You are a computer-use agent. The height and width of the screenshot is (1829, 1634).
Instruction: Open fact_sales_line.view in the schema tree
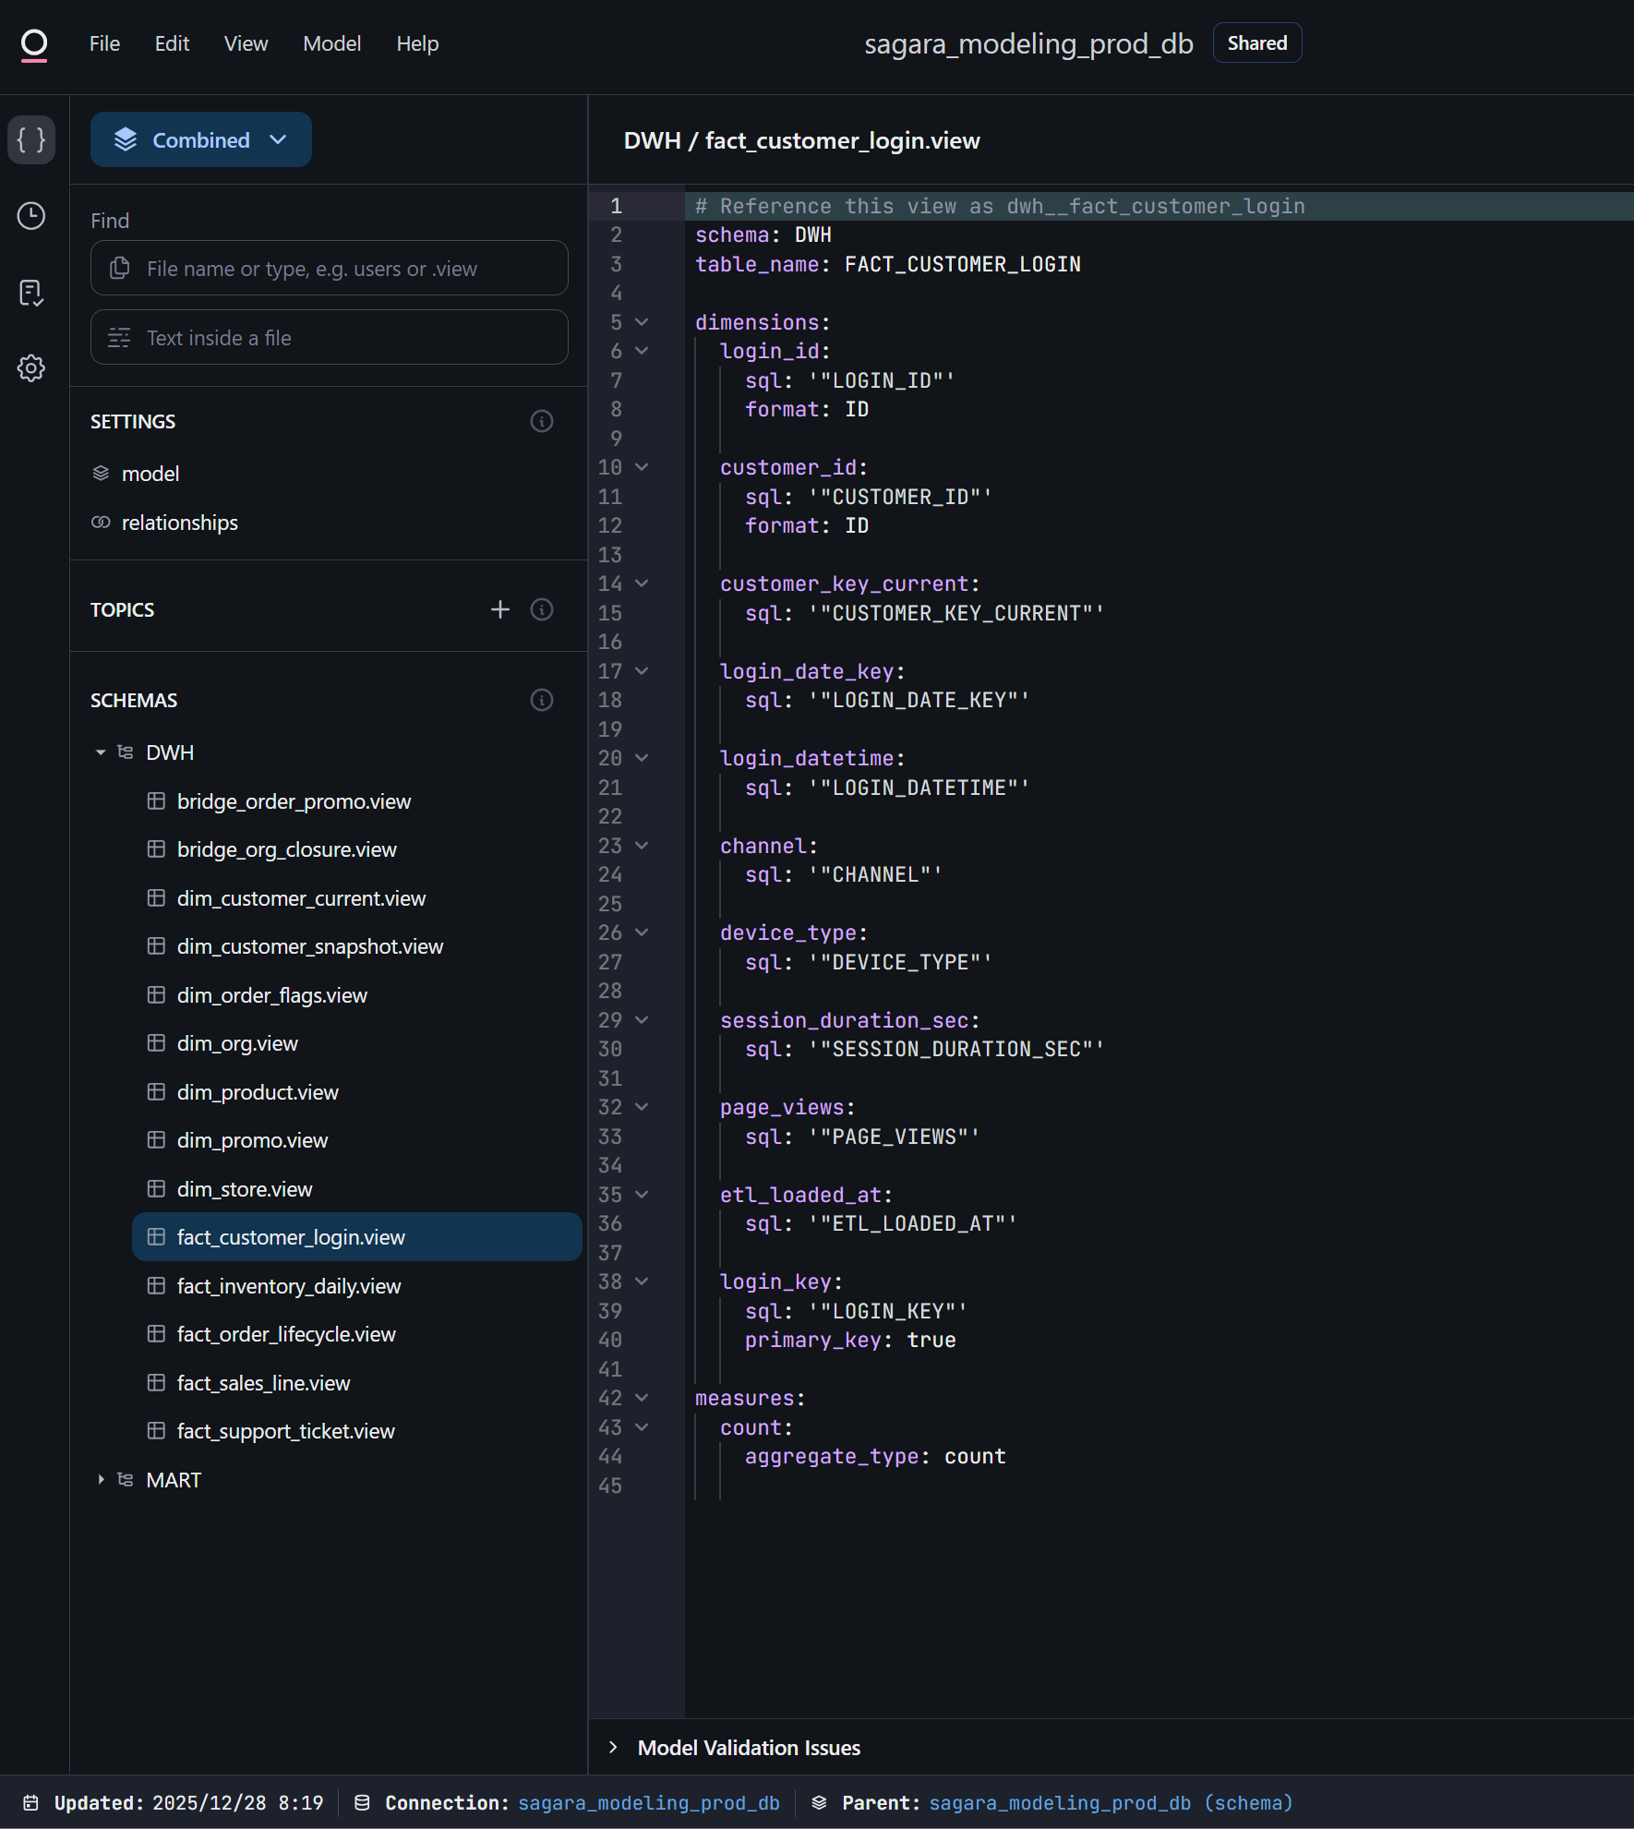coord(263,1383)
